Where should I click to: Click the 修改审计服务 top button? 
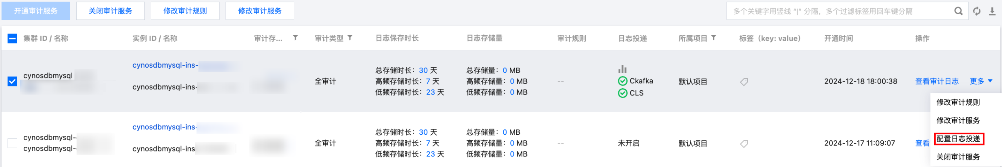(259, 11)
